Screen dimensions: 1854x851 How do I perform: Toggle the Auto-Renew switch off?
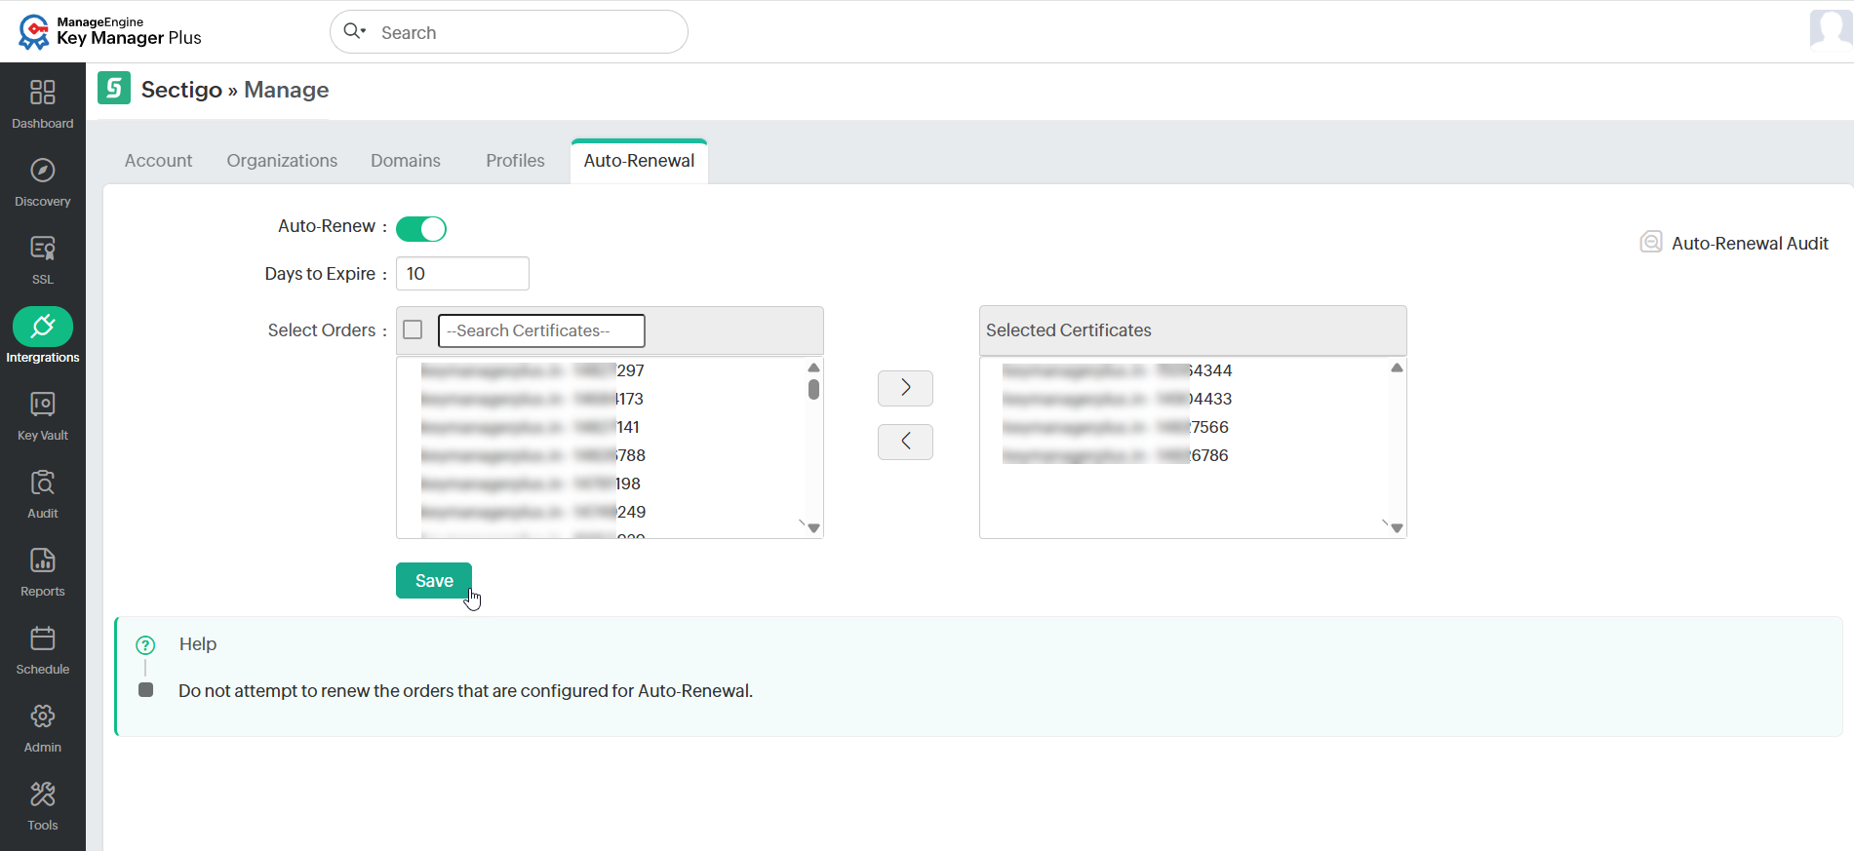pos(421,228)
